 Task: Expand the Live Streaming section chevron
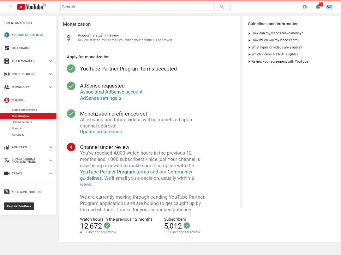pos(51,74)
